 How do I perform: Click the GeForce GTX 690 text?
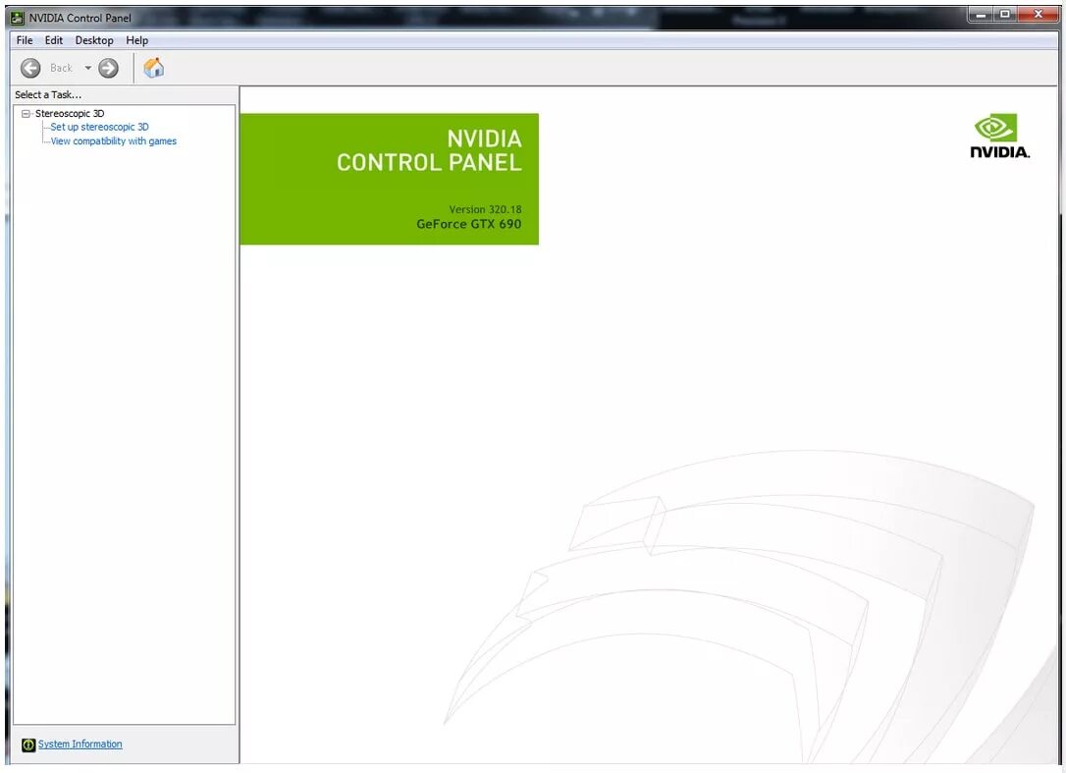(469, 224)
